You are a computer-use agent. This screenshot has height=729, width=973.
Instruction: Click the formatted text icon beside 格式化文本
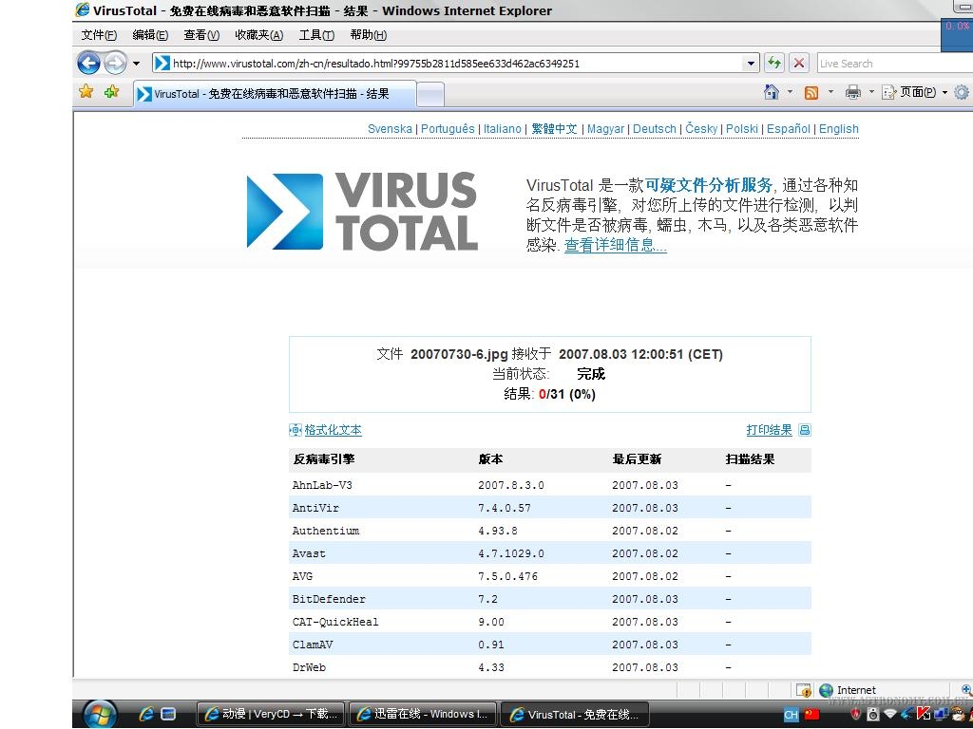pyautogui.click(x=296, y=430)
